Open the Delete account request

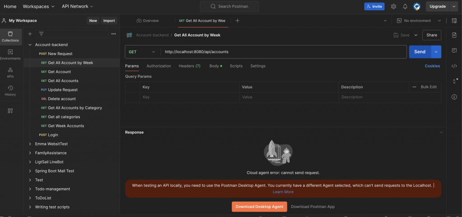tap(62, 99)
